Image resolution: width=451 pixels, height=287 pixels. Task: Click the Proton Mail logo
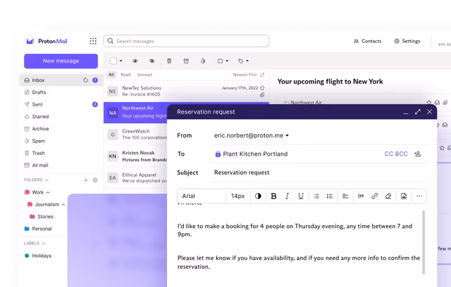click(x=46, y=41)
